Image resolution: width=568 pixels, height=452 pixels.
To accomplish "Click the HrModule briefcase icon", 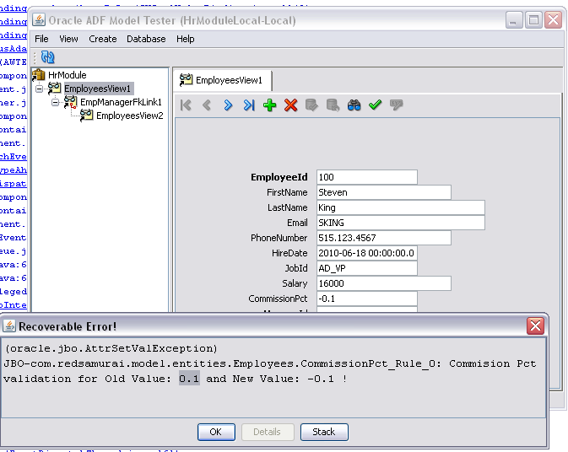I will (38, 75).
